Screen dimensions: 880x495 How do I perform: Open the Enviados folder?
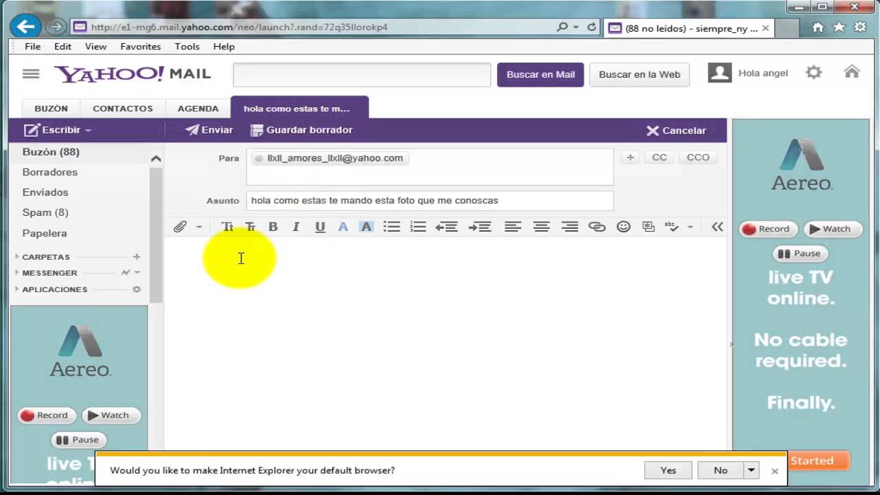click(45, 192)
